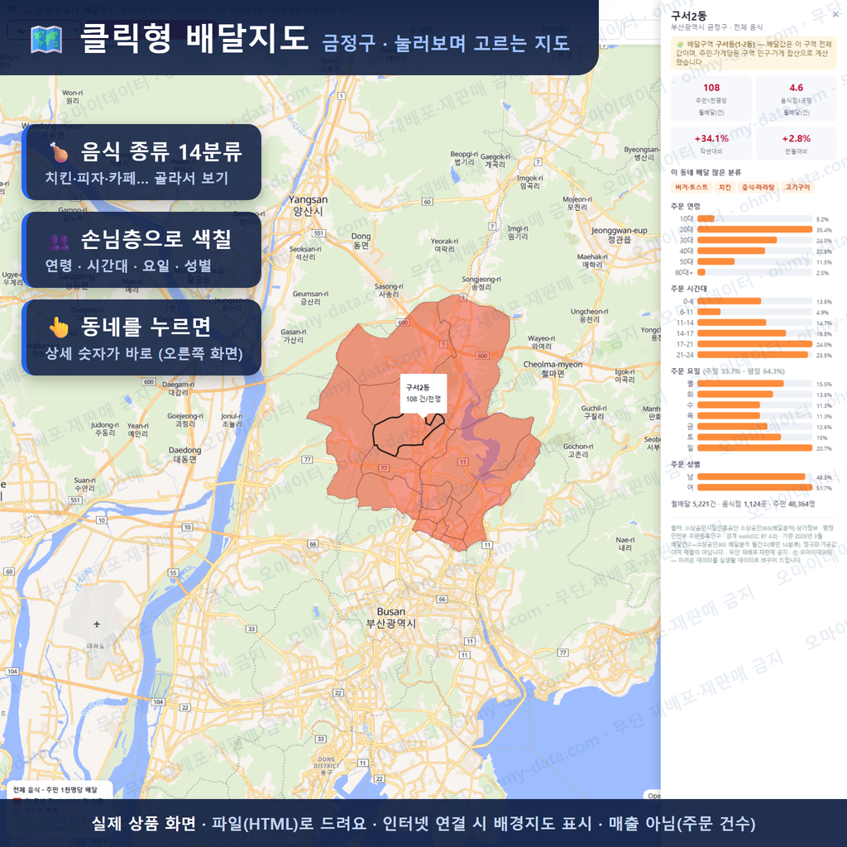The width and height of the screenshot is (847, 847).
Task: Click the 30대 order age bar
Action: click(754, 241)
